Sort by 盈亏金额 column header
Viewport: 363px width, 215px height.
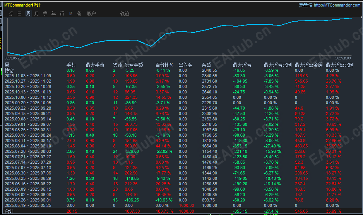(134, 65)
